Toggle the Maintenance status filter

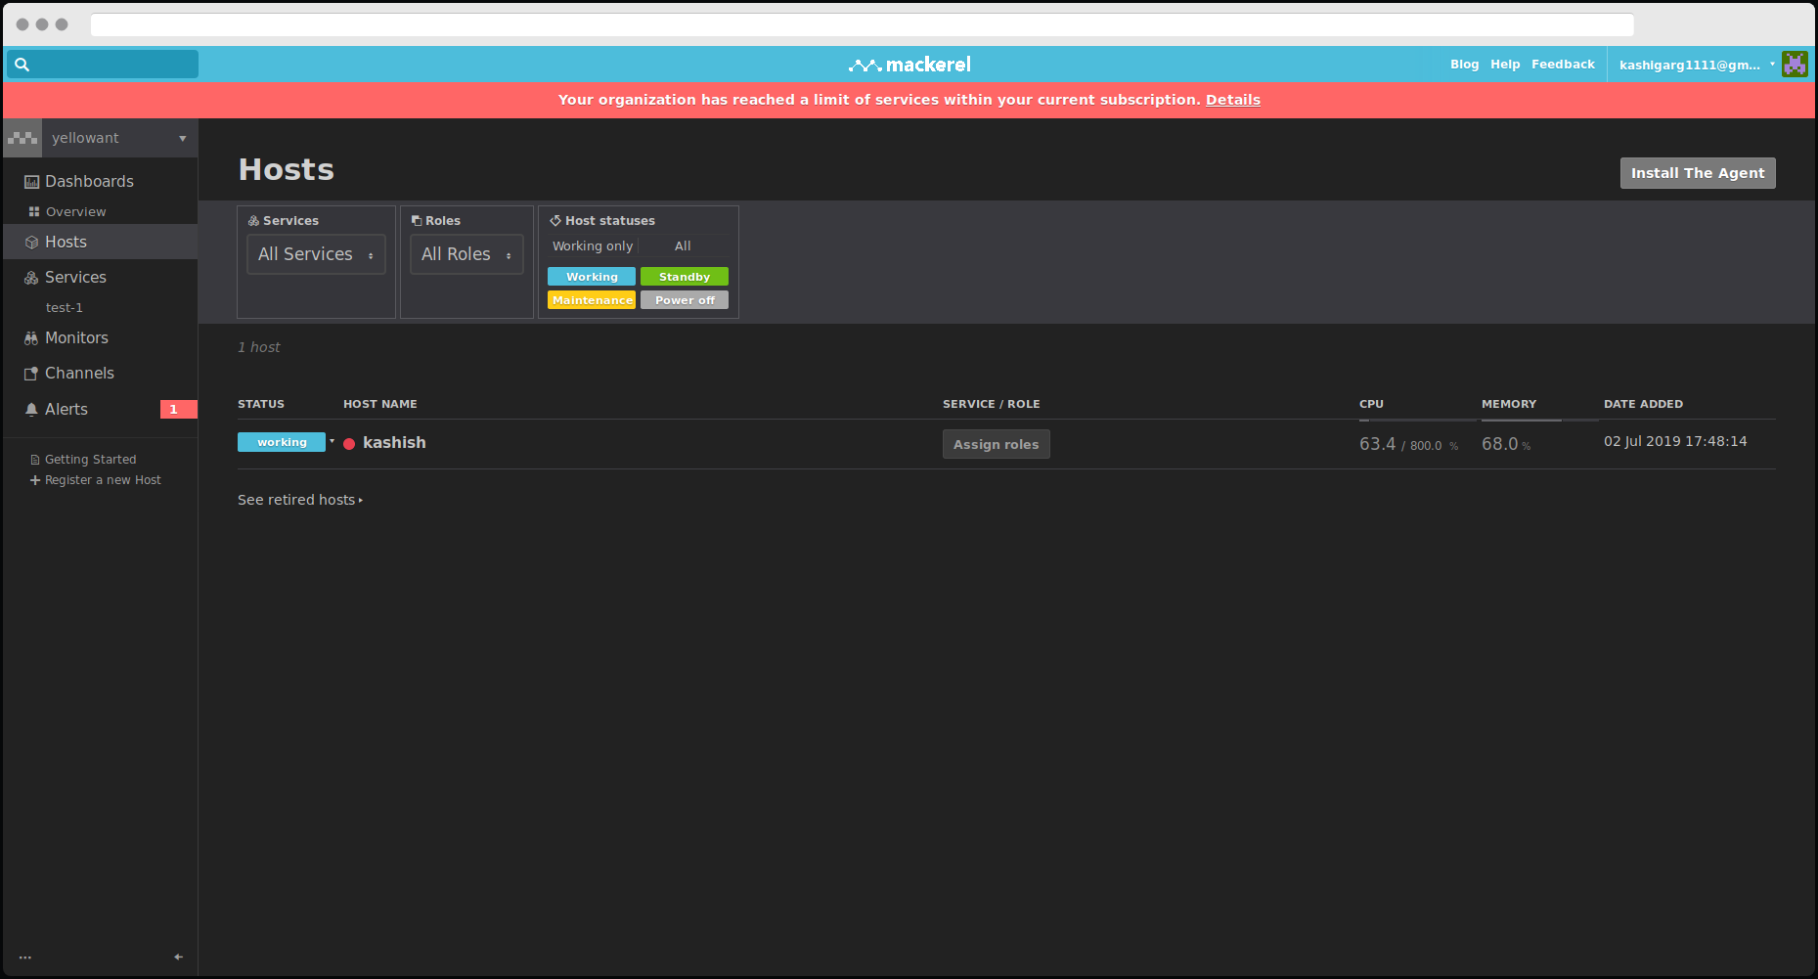(x=592, y=300)
